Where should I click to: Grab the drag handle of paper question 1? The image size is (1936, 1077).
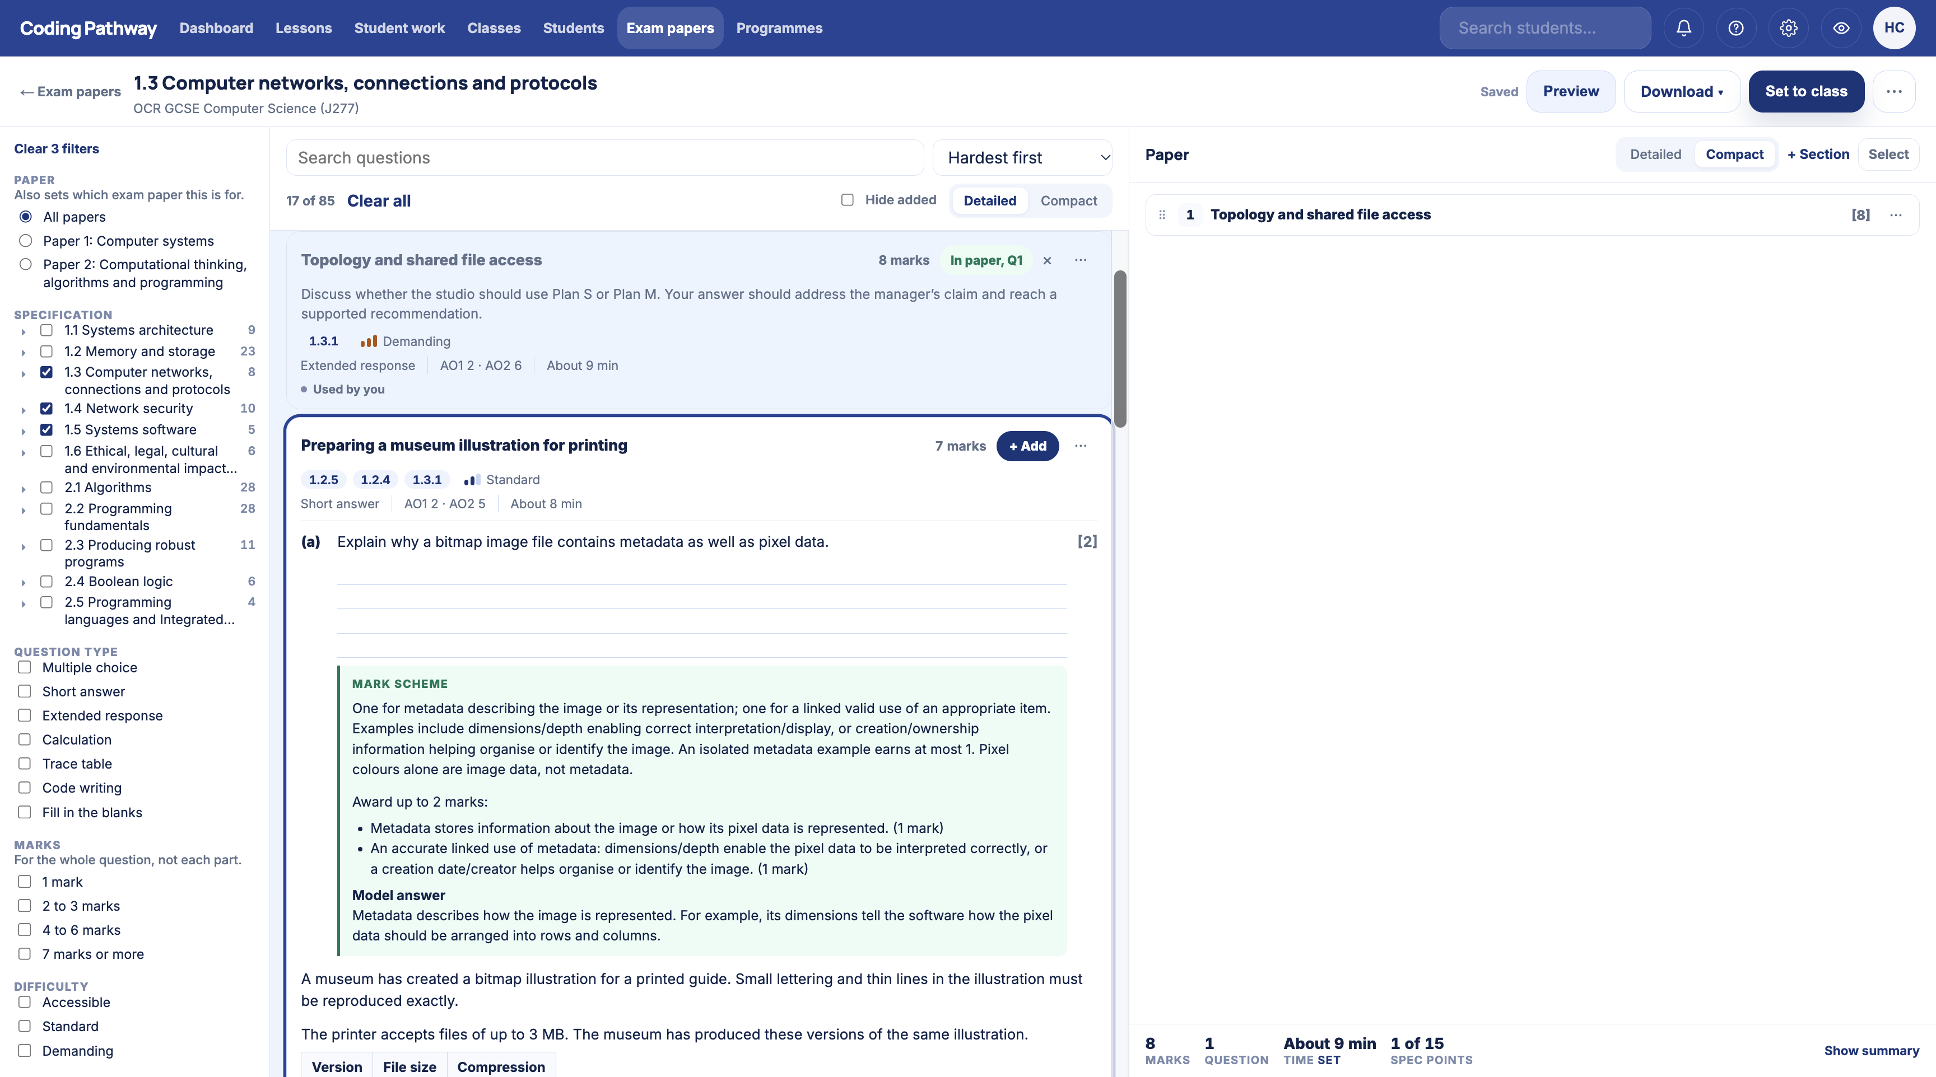coord(1162,215)
